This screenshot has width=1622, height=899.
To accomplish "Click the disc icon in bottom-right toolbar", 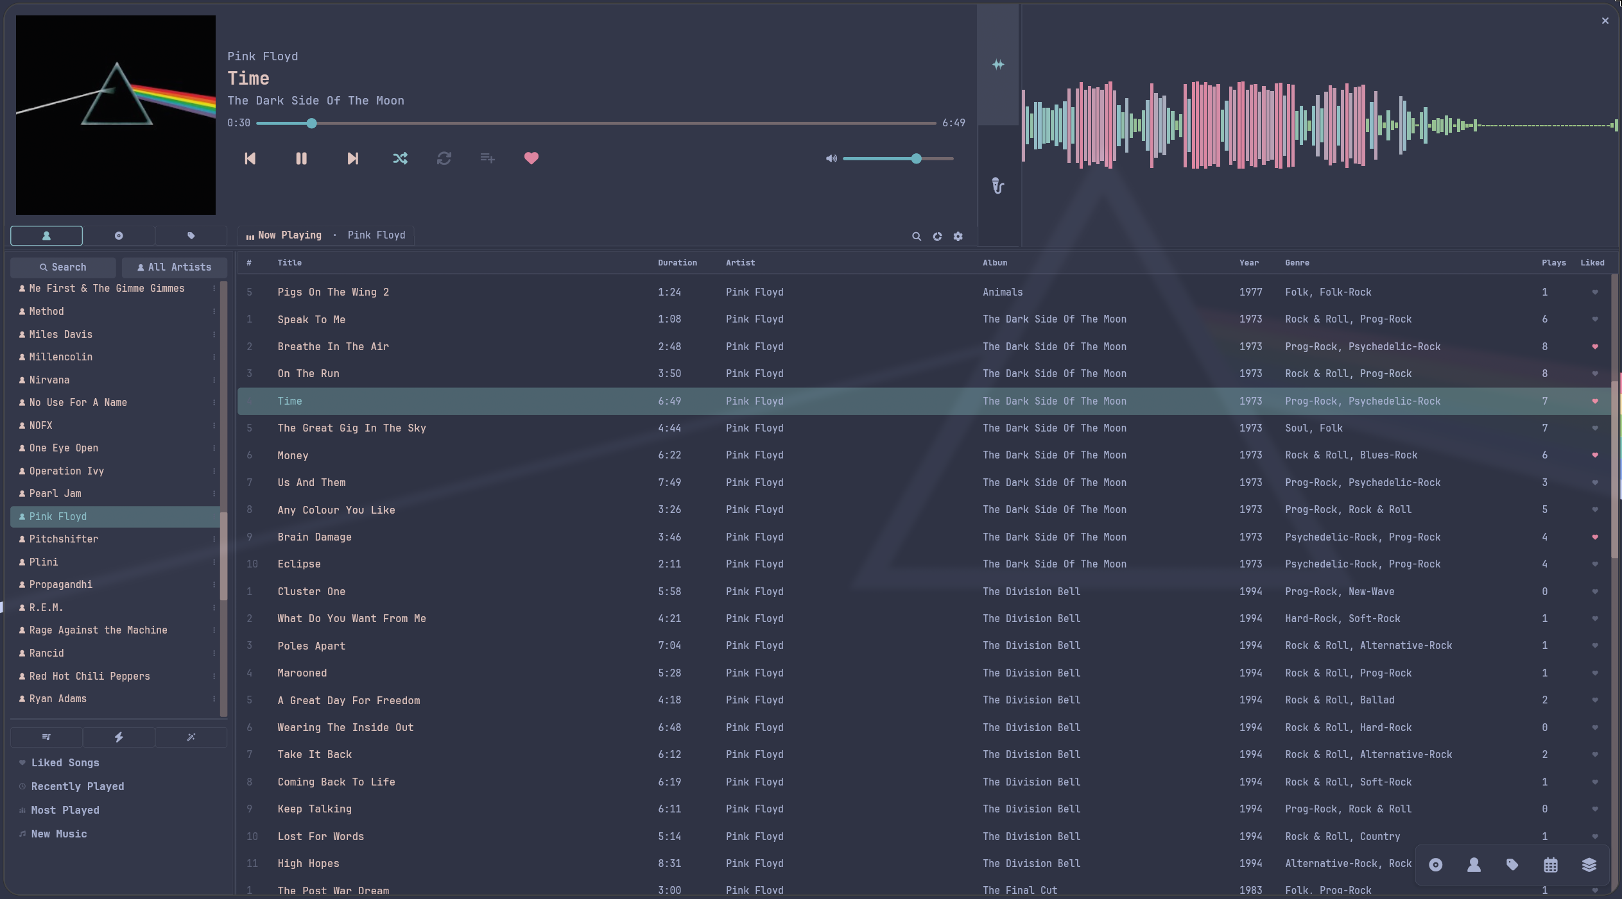I will [x=1436, y=865].
